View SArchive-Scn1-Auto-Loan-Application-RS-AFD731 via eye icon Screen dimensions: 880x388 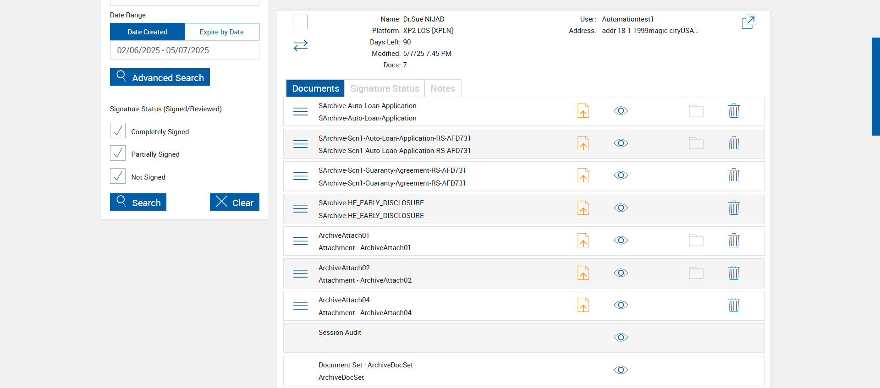621,143
